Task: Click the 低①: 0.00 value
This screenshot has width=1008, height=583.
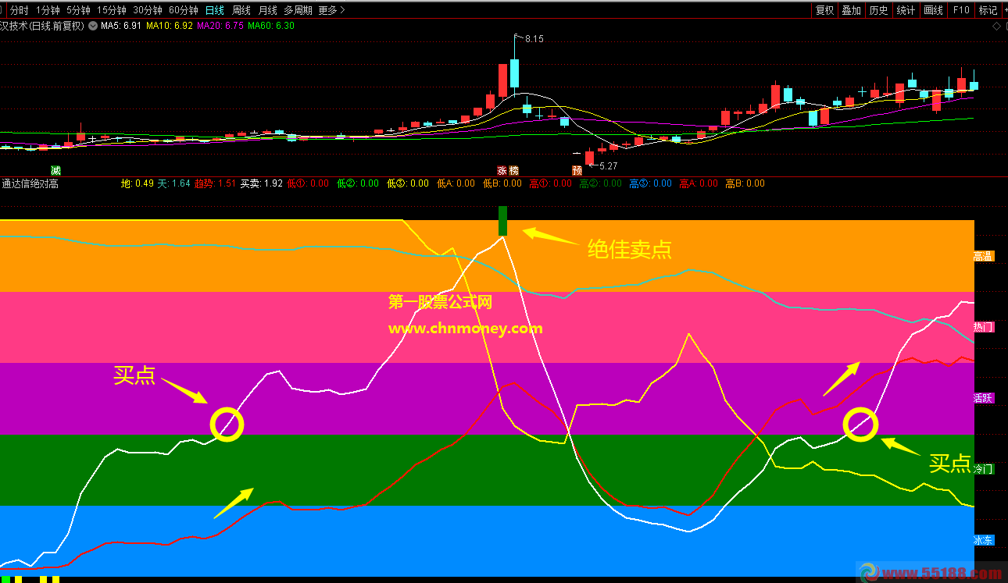Action: pyautogui.click(x=308, y=184)
